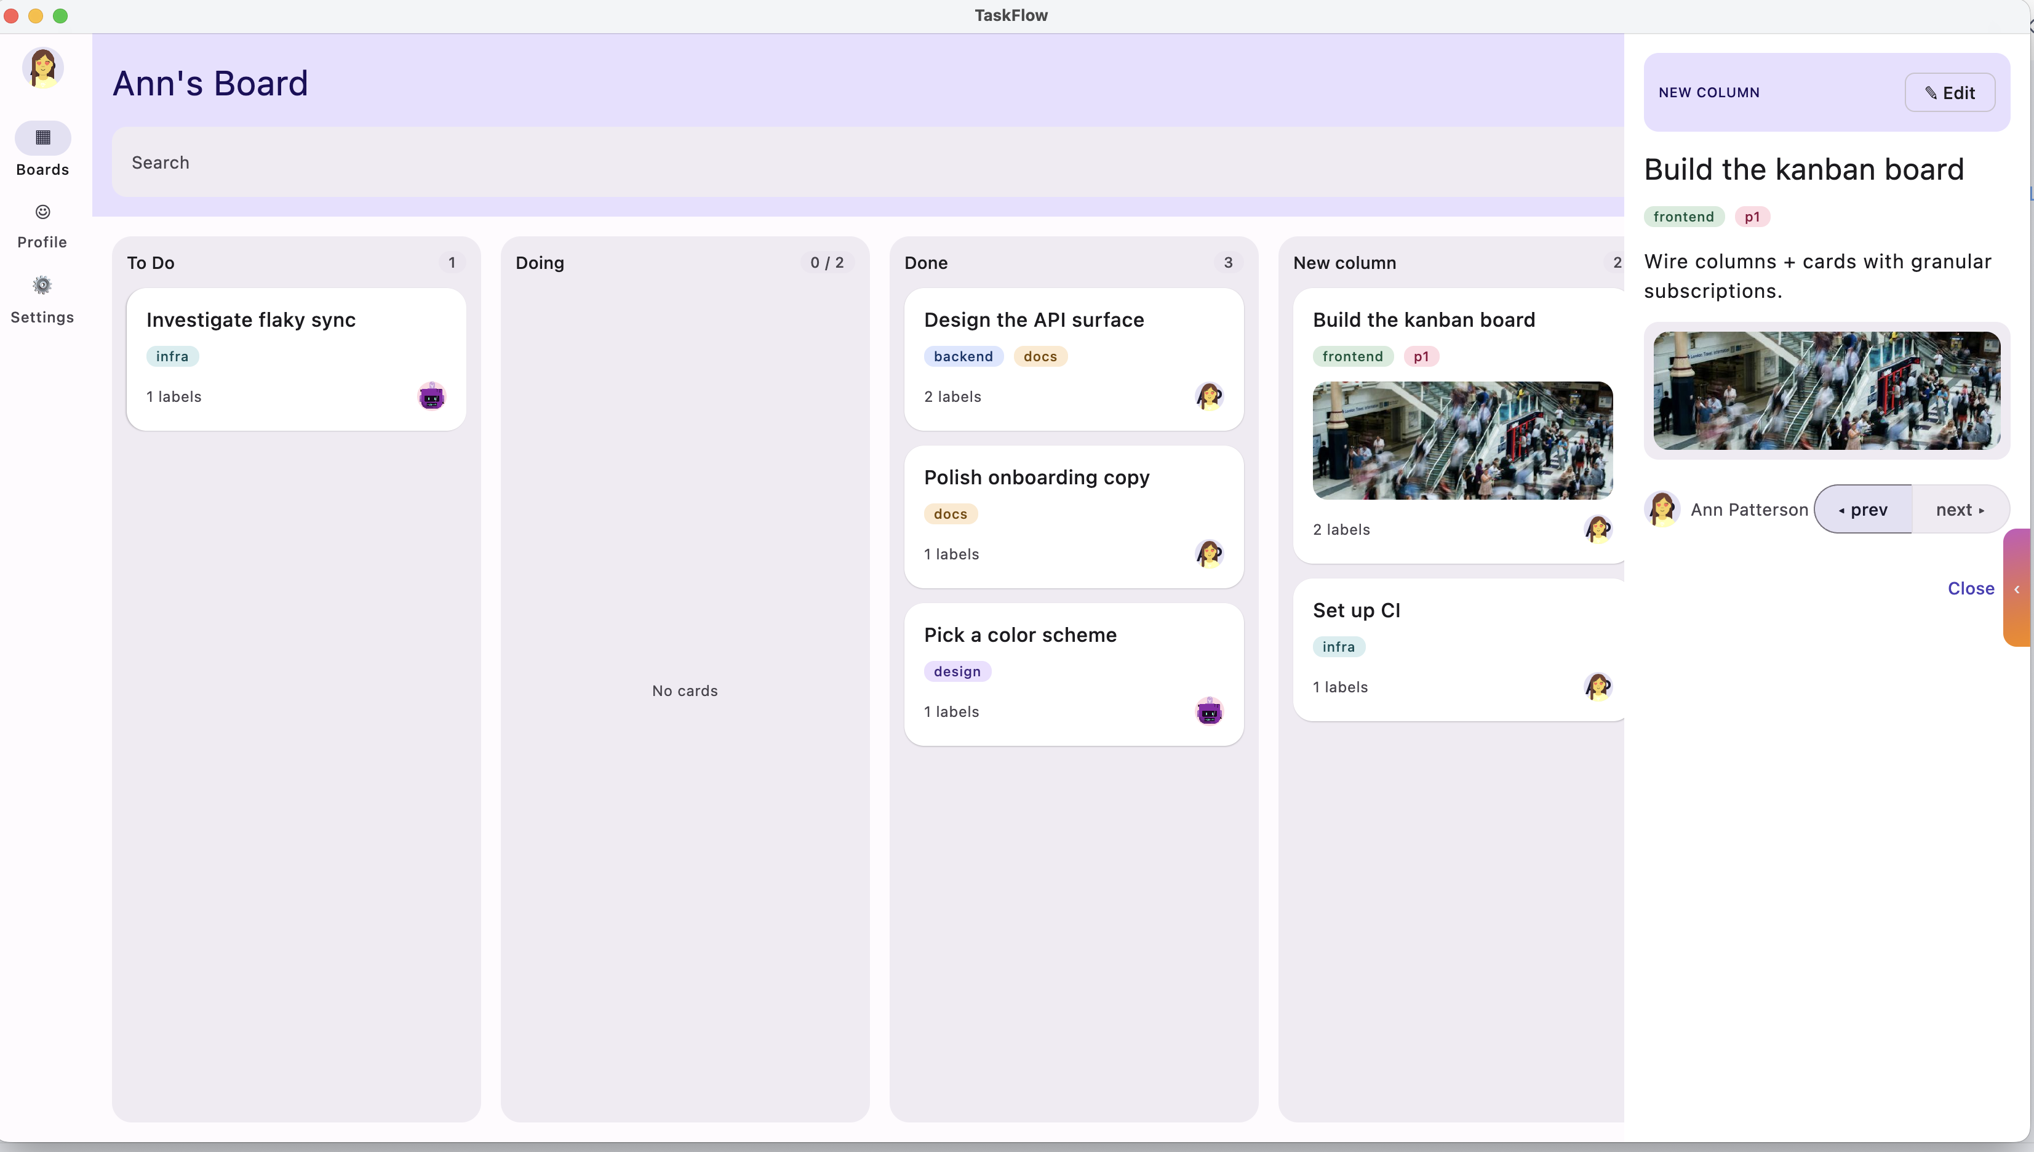Screen dimensions: 2034x1152
Task: Focus the Search field
Action: click(867, 162)
